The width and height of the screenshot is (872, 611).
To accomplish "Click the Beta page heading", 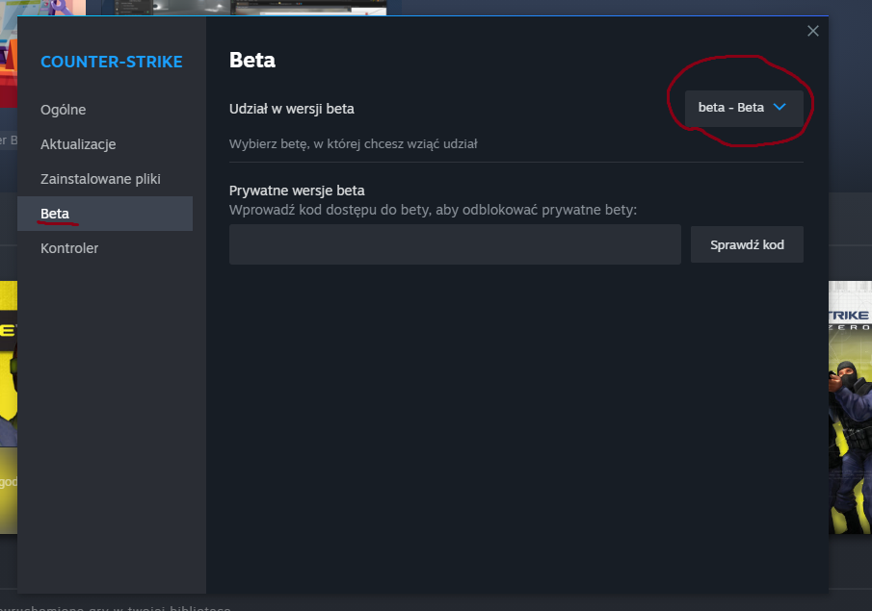I will point(251,60).
